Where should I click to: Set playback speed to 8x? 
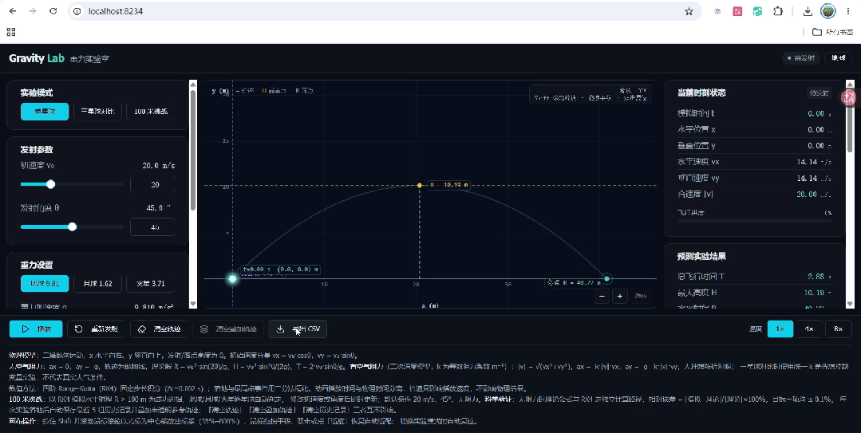click(x=839, y=329)
